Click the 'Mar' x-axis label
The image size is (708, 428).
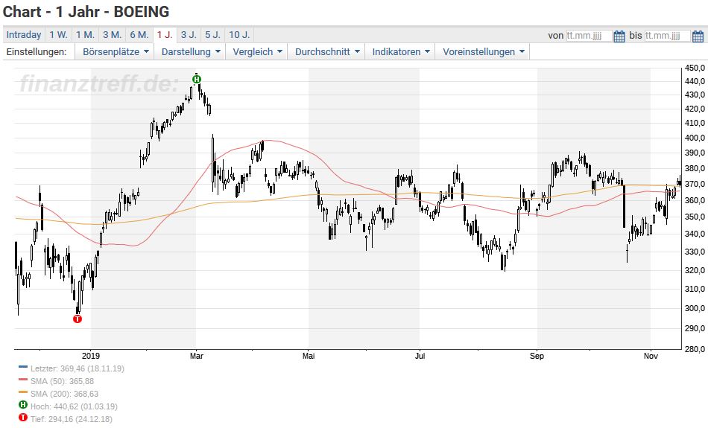pos(197,356)
